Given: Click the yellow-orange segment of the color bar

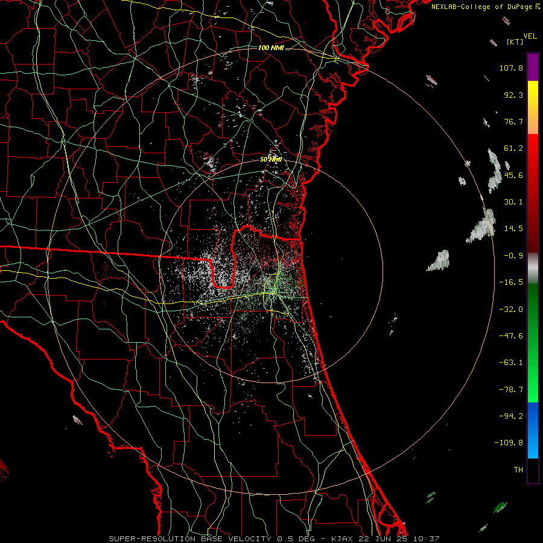Looking at the screenshot, I should pos(533,107).
